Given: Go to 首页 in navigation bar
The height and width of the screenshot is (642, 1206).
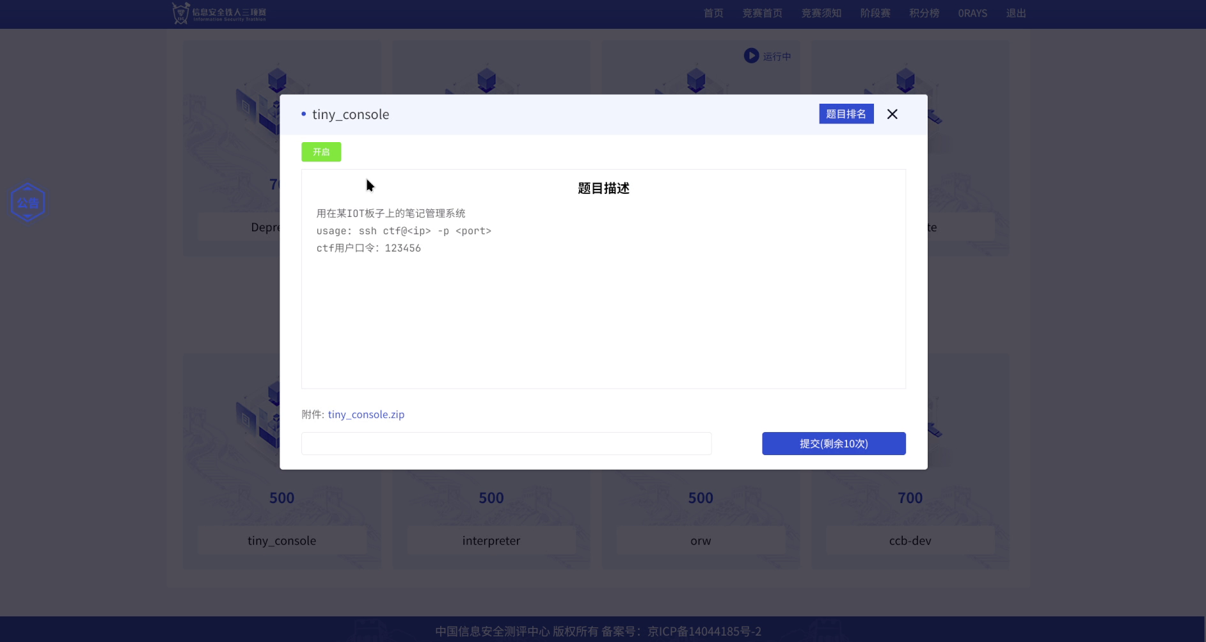Looking at the screenshot, I should click(713, 13).
